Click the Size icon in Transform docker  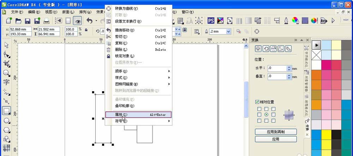[x=281, y=49]
